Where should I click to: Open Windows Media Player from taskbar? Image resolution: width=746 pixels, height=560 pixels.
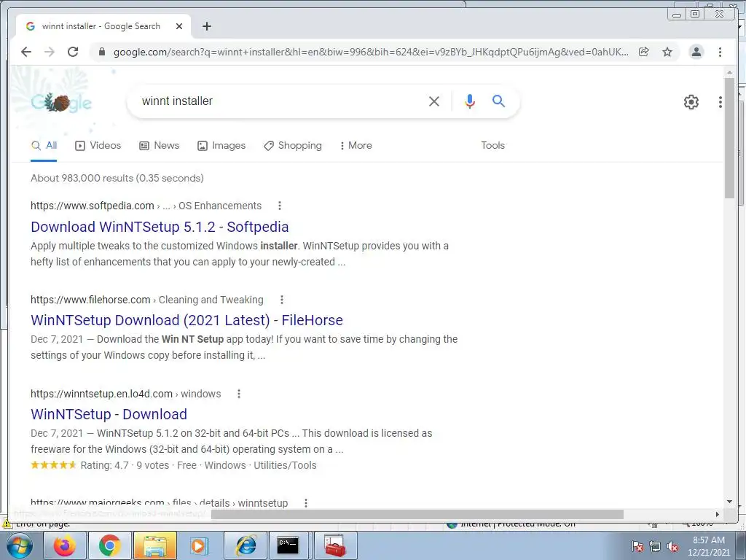198,545
